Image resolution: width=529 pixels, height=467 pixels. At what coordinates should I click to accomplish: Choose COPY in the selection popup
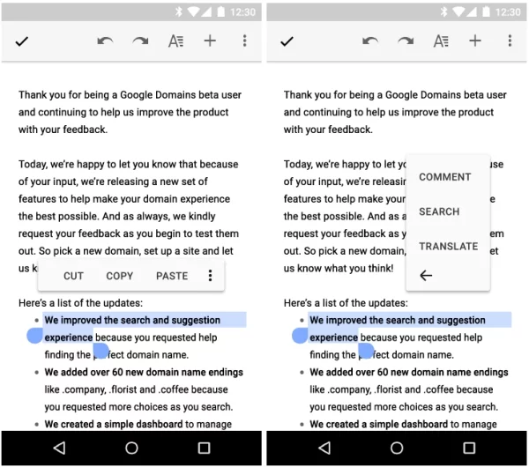pyautogui.click(x=119, y=276)
